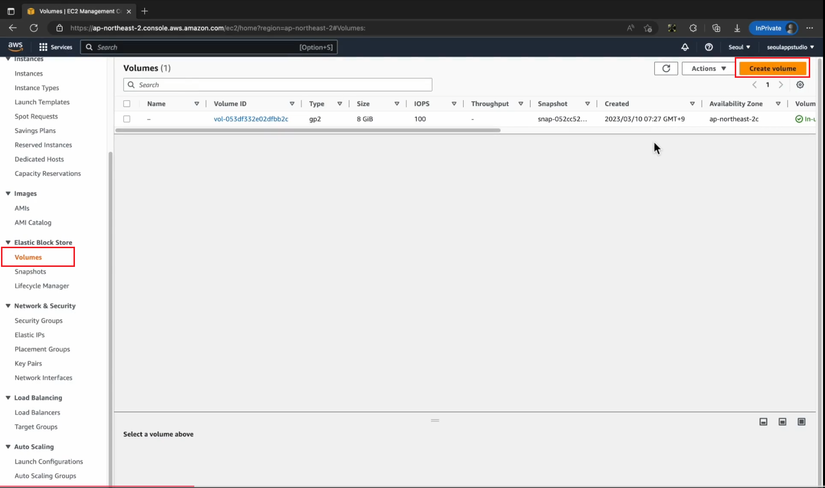Click Create volume button

(x=772, y=68)
